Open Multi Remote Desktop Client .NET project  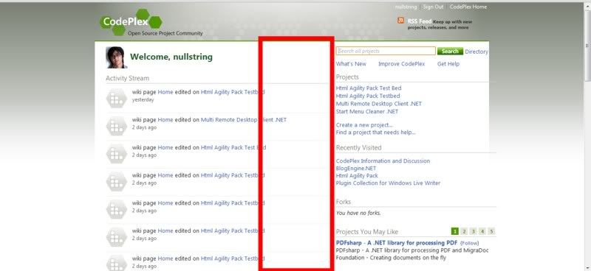[379, 104]
